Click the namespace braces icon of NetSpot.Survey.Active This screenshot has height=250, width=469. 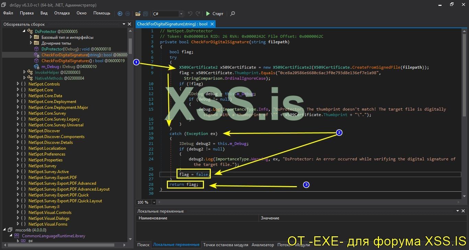coord(23,171)
